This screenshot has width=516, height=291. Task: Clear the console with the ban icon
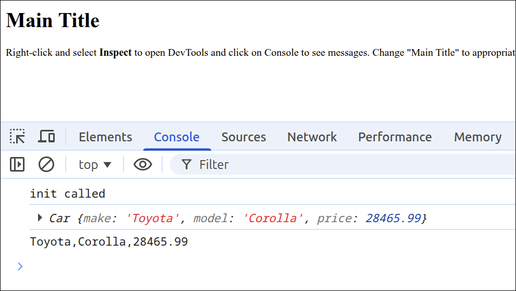pos(46,164)
